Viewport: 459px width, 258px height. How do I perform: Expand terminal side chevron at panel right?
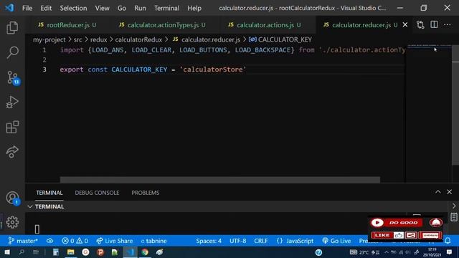[454, 206]
